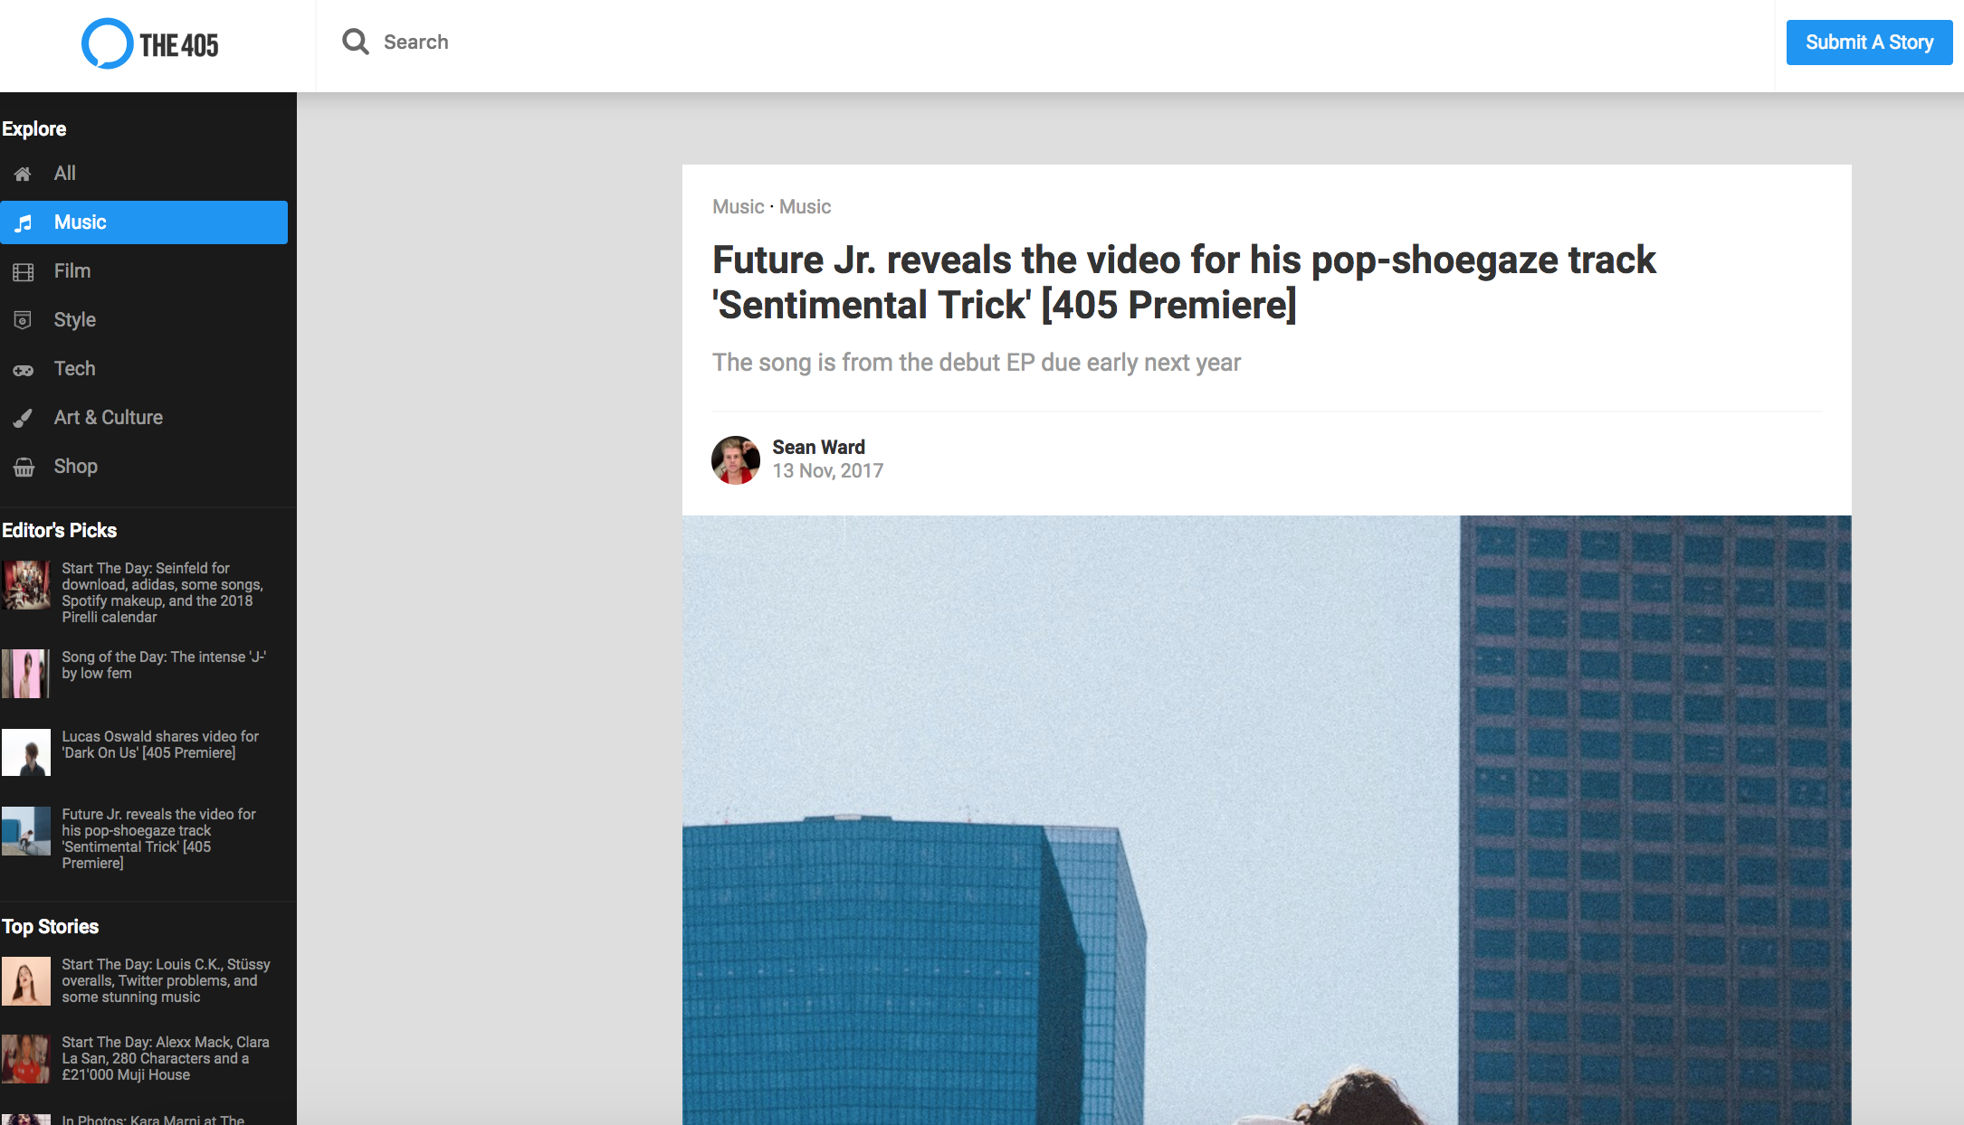Click the shopping basket icon
The width and height of the screenshot is (1964, 1125).
point(24,467)
